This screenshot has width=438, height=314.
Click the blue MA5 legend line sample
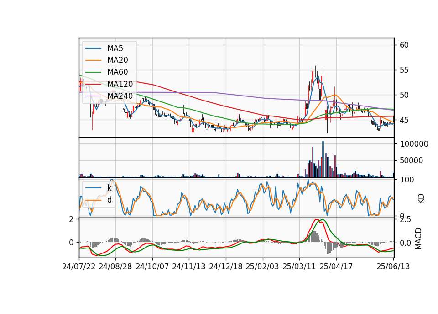click(x=93, y=49)
